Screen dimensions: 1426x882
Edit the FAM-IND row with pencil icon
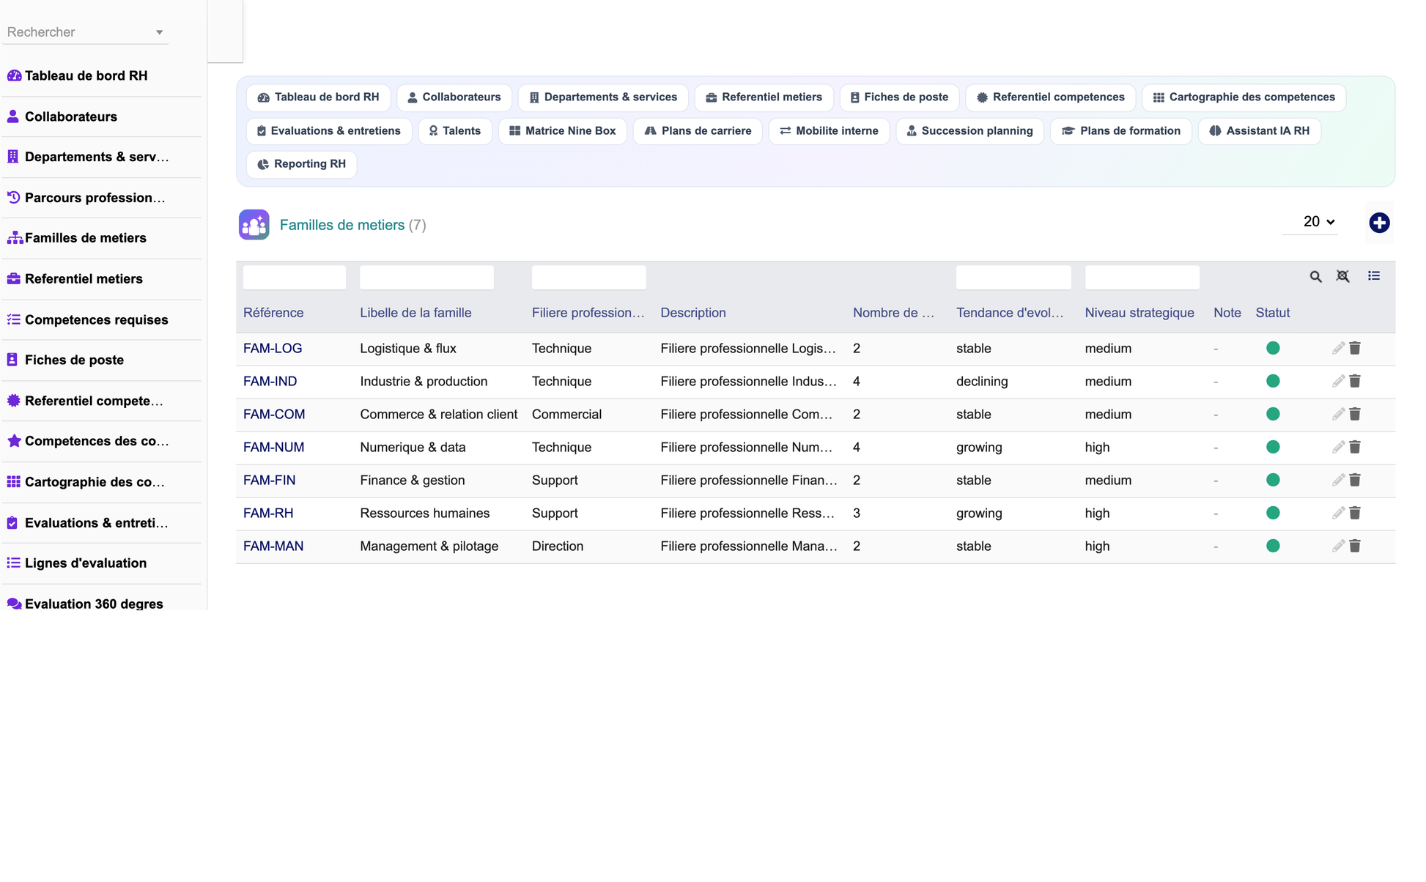point(1338,381)
